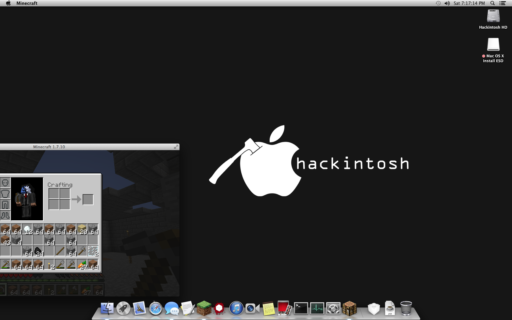Screen dimensions: 512x320
Task: Pick up the torch stack of 12
Action: click(x=49, y=265)
